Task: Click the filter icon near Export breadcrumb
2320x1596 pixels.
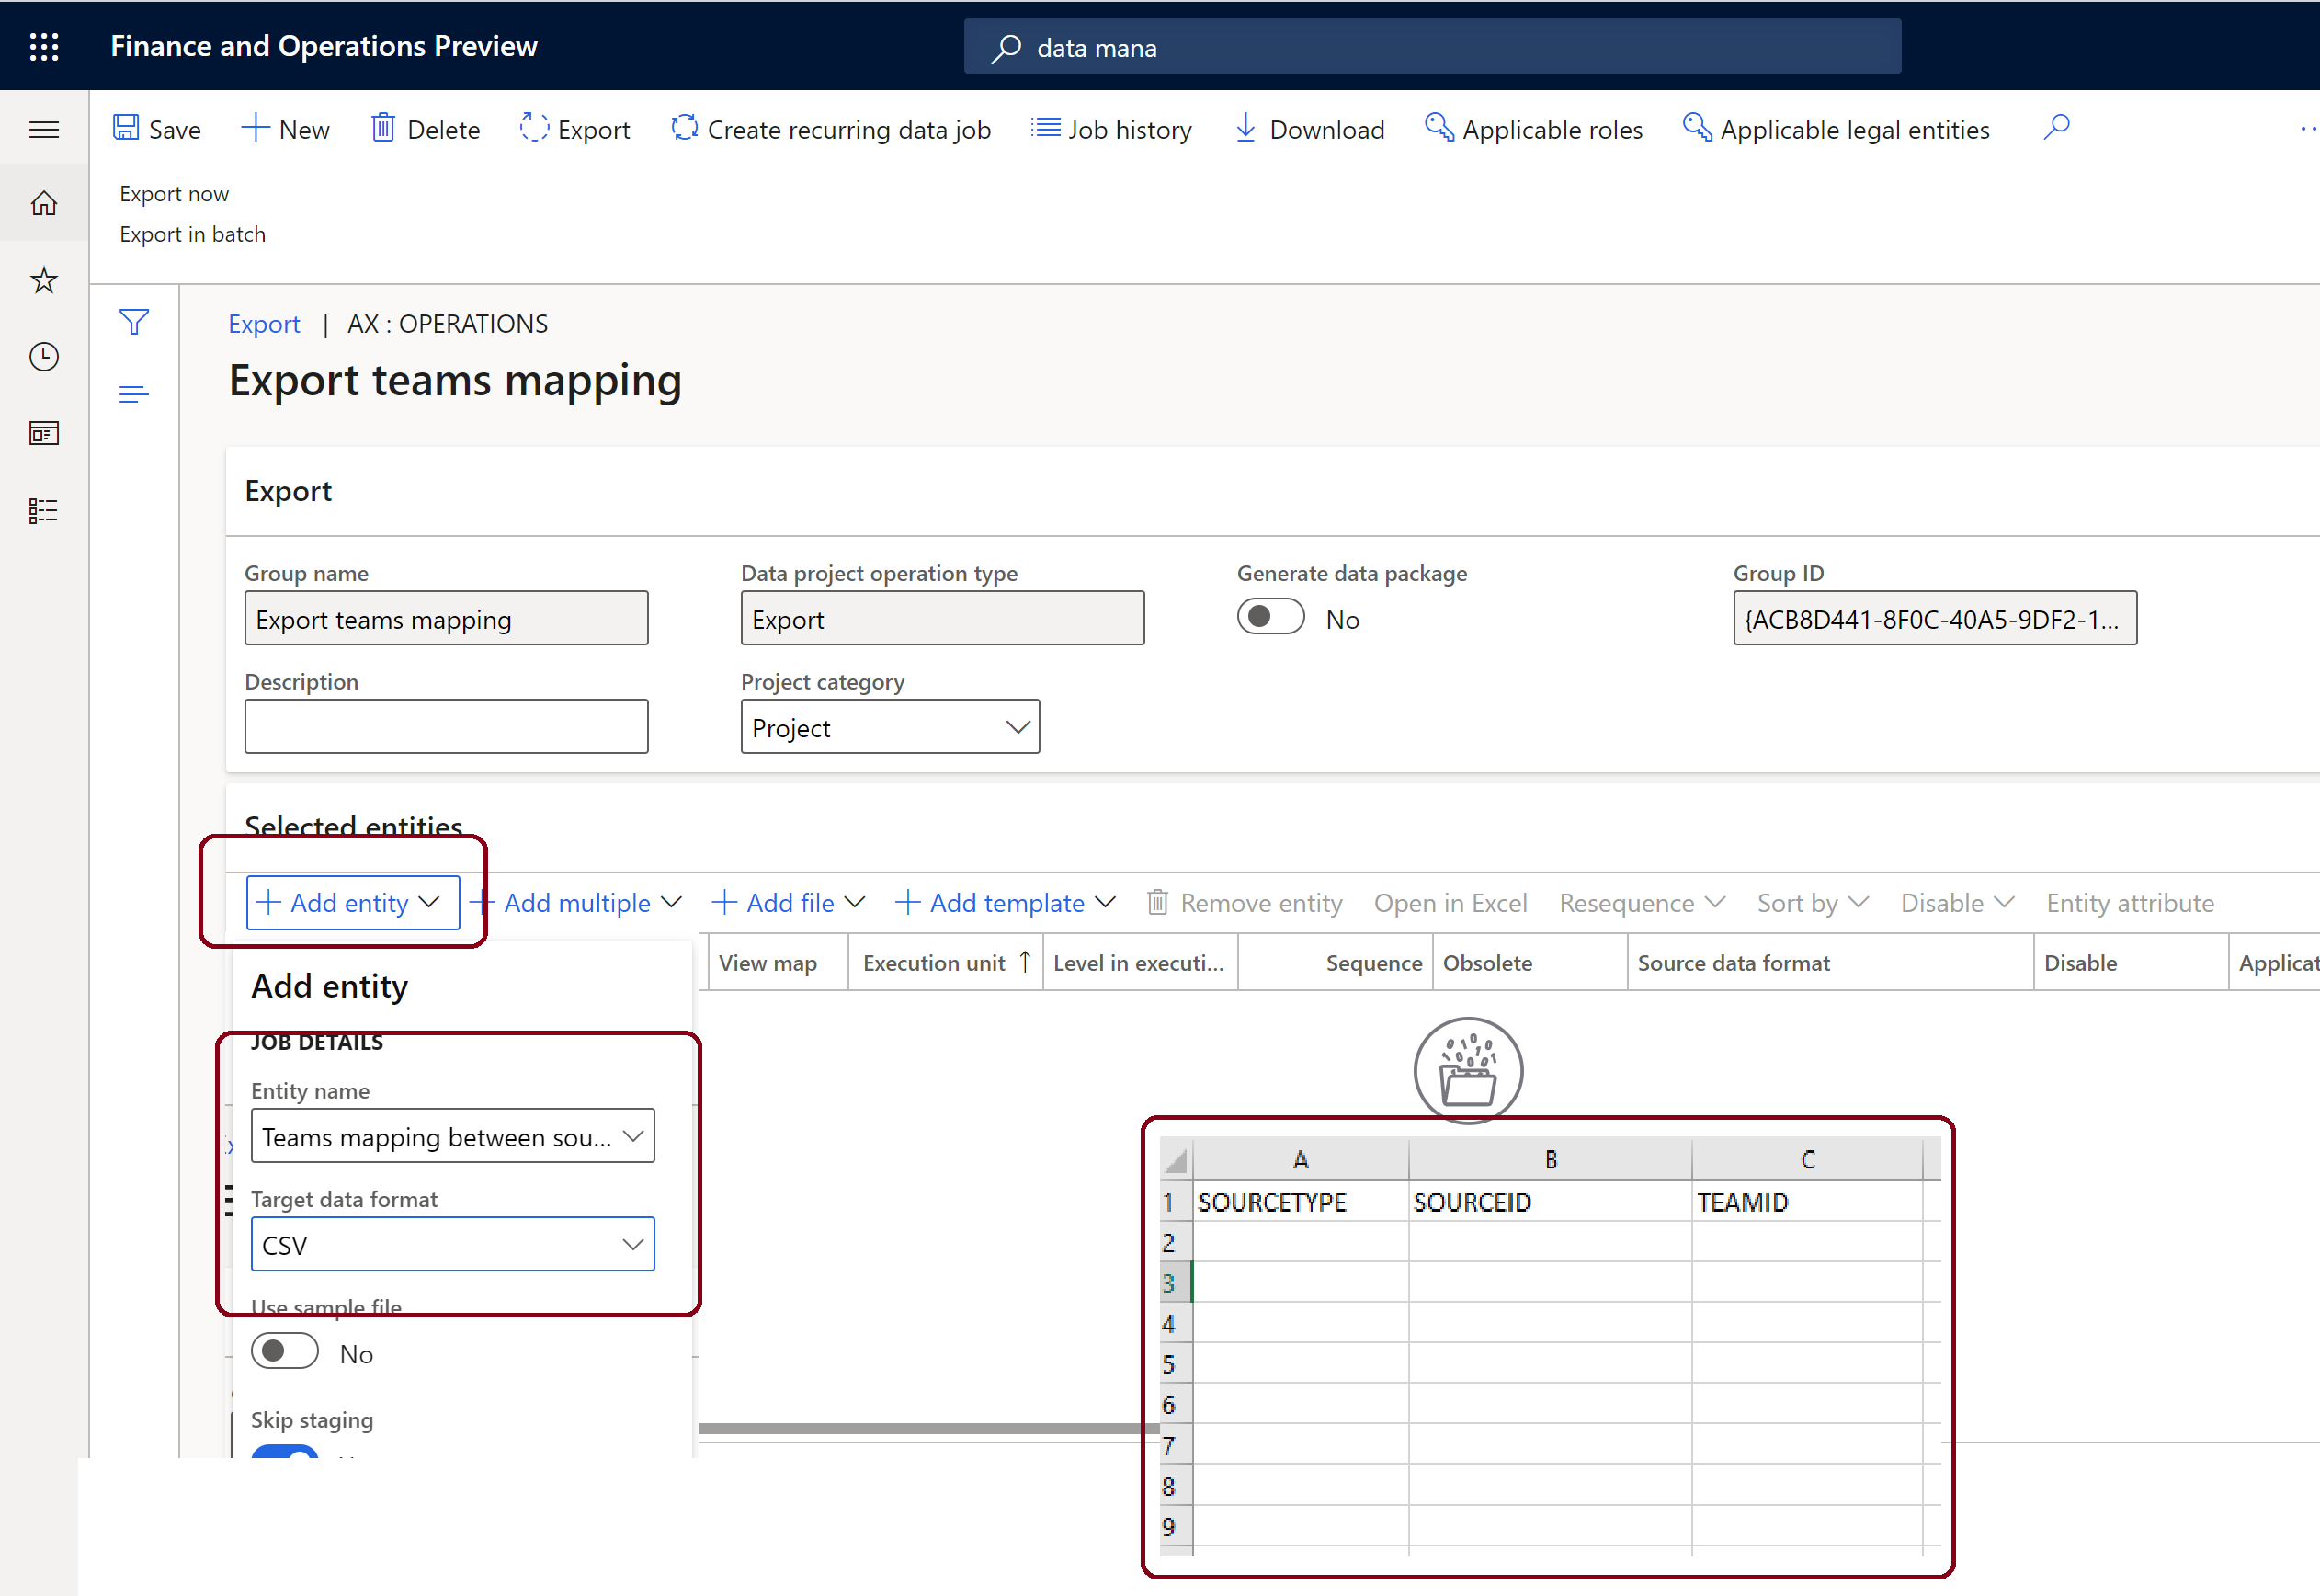Action: [x=138, y=323]
